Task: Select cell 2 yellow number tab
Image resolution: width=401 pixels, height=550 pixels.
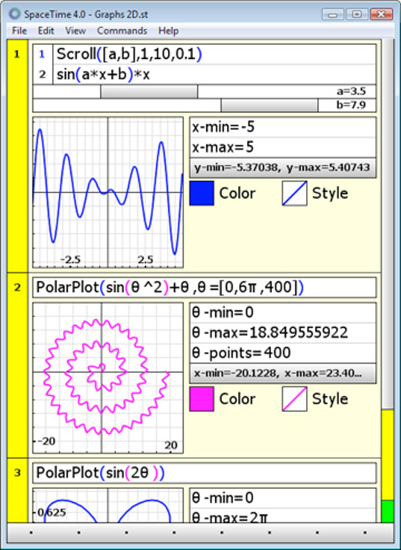Action: point(18,365)
